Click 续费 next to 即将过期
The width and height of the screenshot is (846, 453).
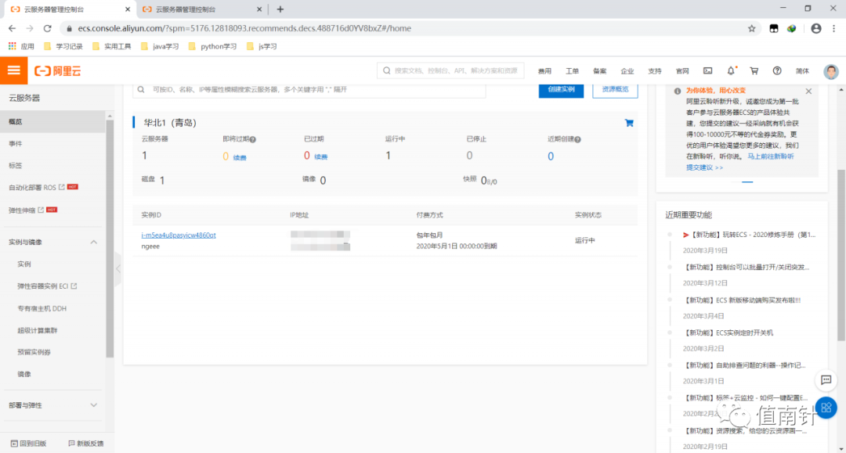240,157
